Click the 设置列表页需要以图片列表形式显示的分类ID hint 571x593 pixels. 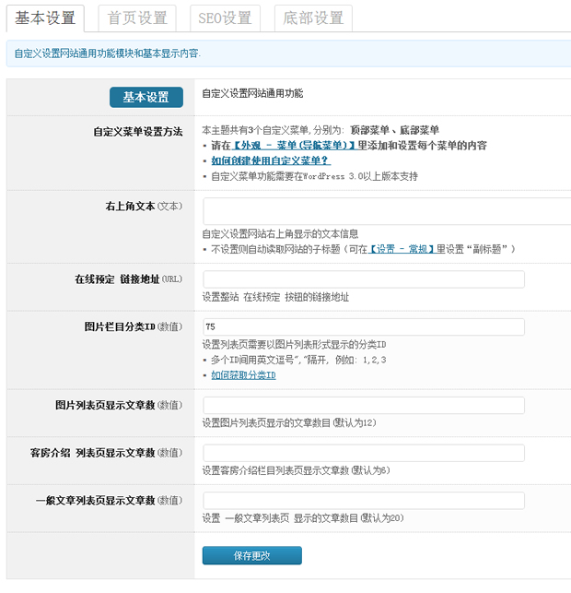tap(294, 345)
